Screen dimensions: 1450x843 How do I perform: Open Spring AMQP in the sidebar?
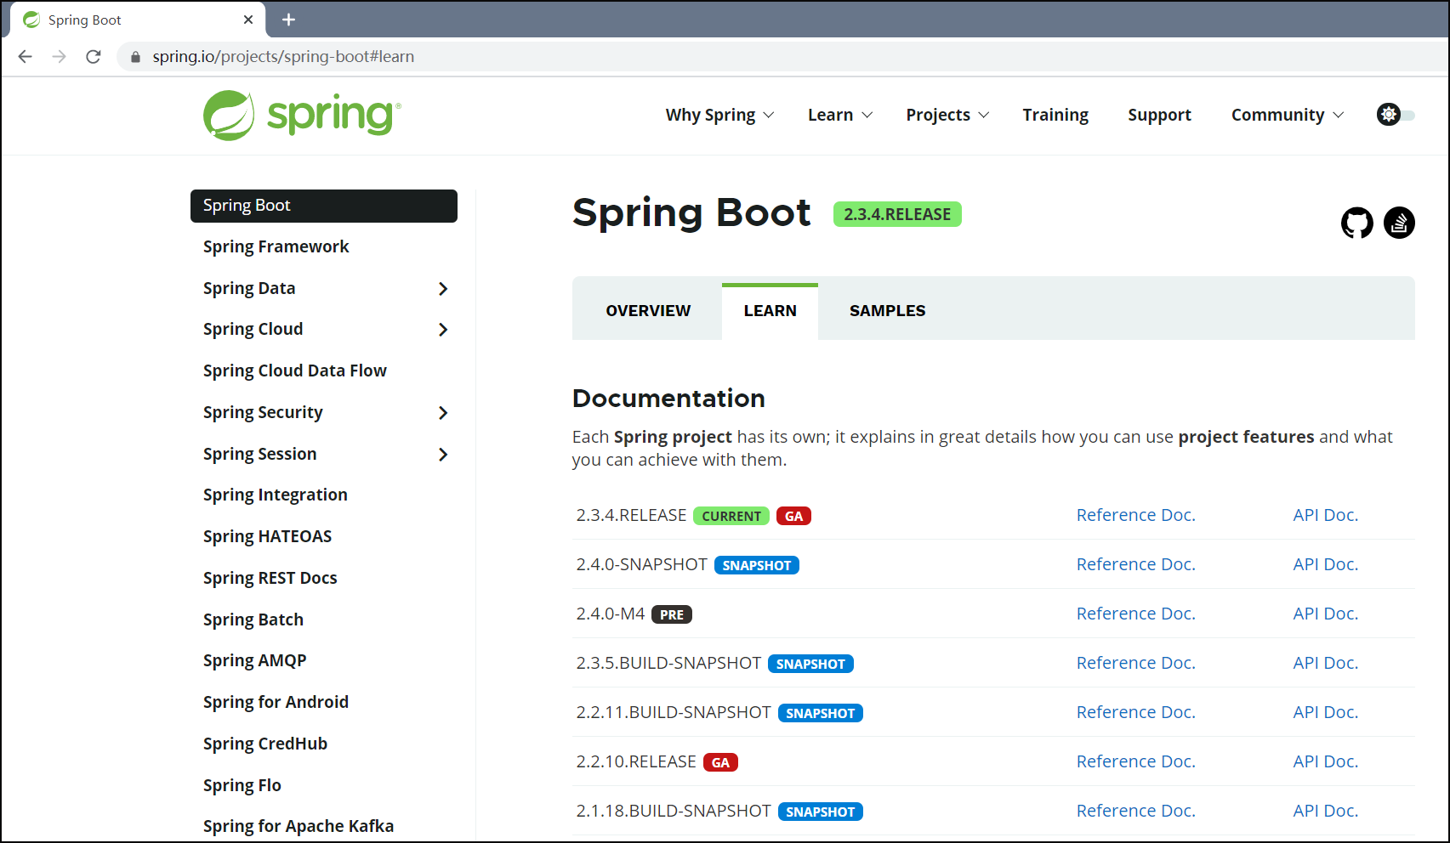point(255,660)
